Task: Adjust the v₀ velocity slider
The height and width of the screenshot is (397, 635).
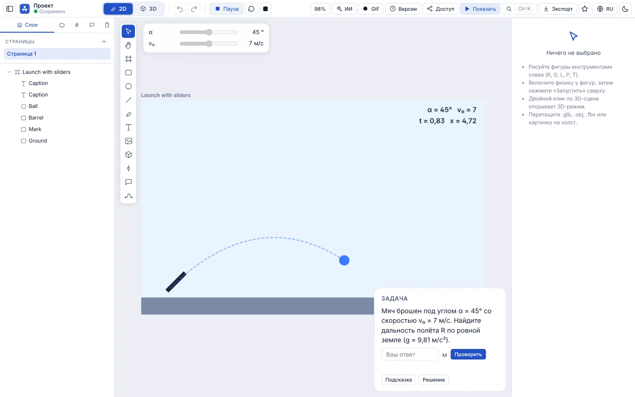Action: [x=209, y=44]
